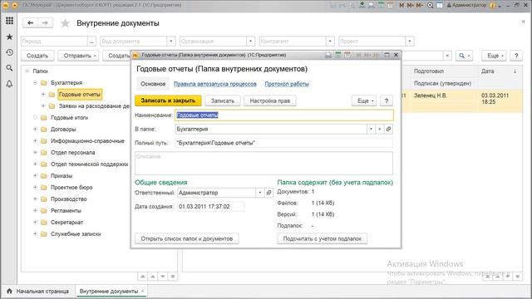Open Проект dropdown
The width and height of the screenshot is (532, 299).
click(410, 42)
